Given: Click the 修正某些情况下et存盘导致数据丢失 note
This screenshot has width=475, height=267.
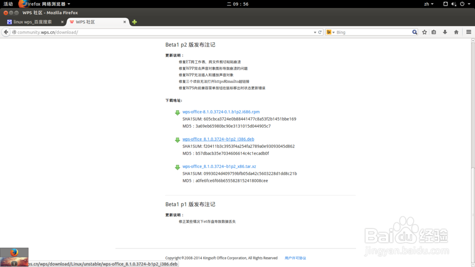Looking at the screenshot, I should click(x=207, y=221).
